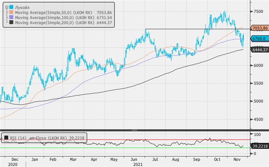Viewport: 269px width, 167px height.
Task: Select Moving Average(Simple,50,0) legend entry
Action: click(x=53, y=13)
